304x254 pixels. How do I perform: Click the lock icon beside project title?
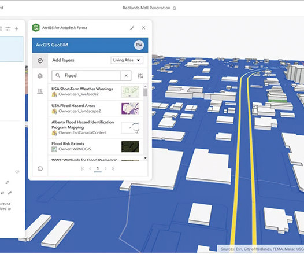(x=175, y=8)
